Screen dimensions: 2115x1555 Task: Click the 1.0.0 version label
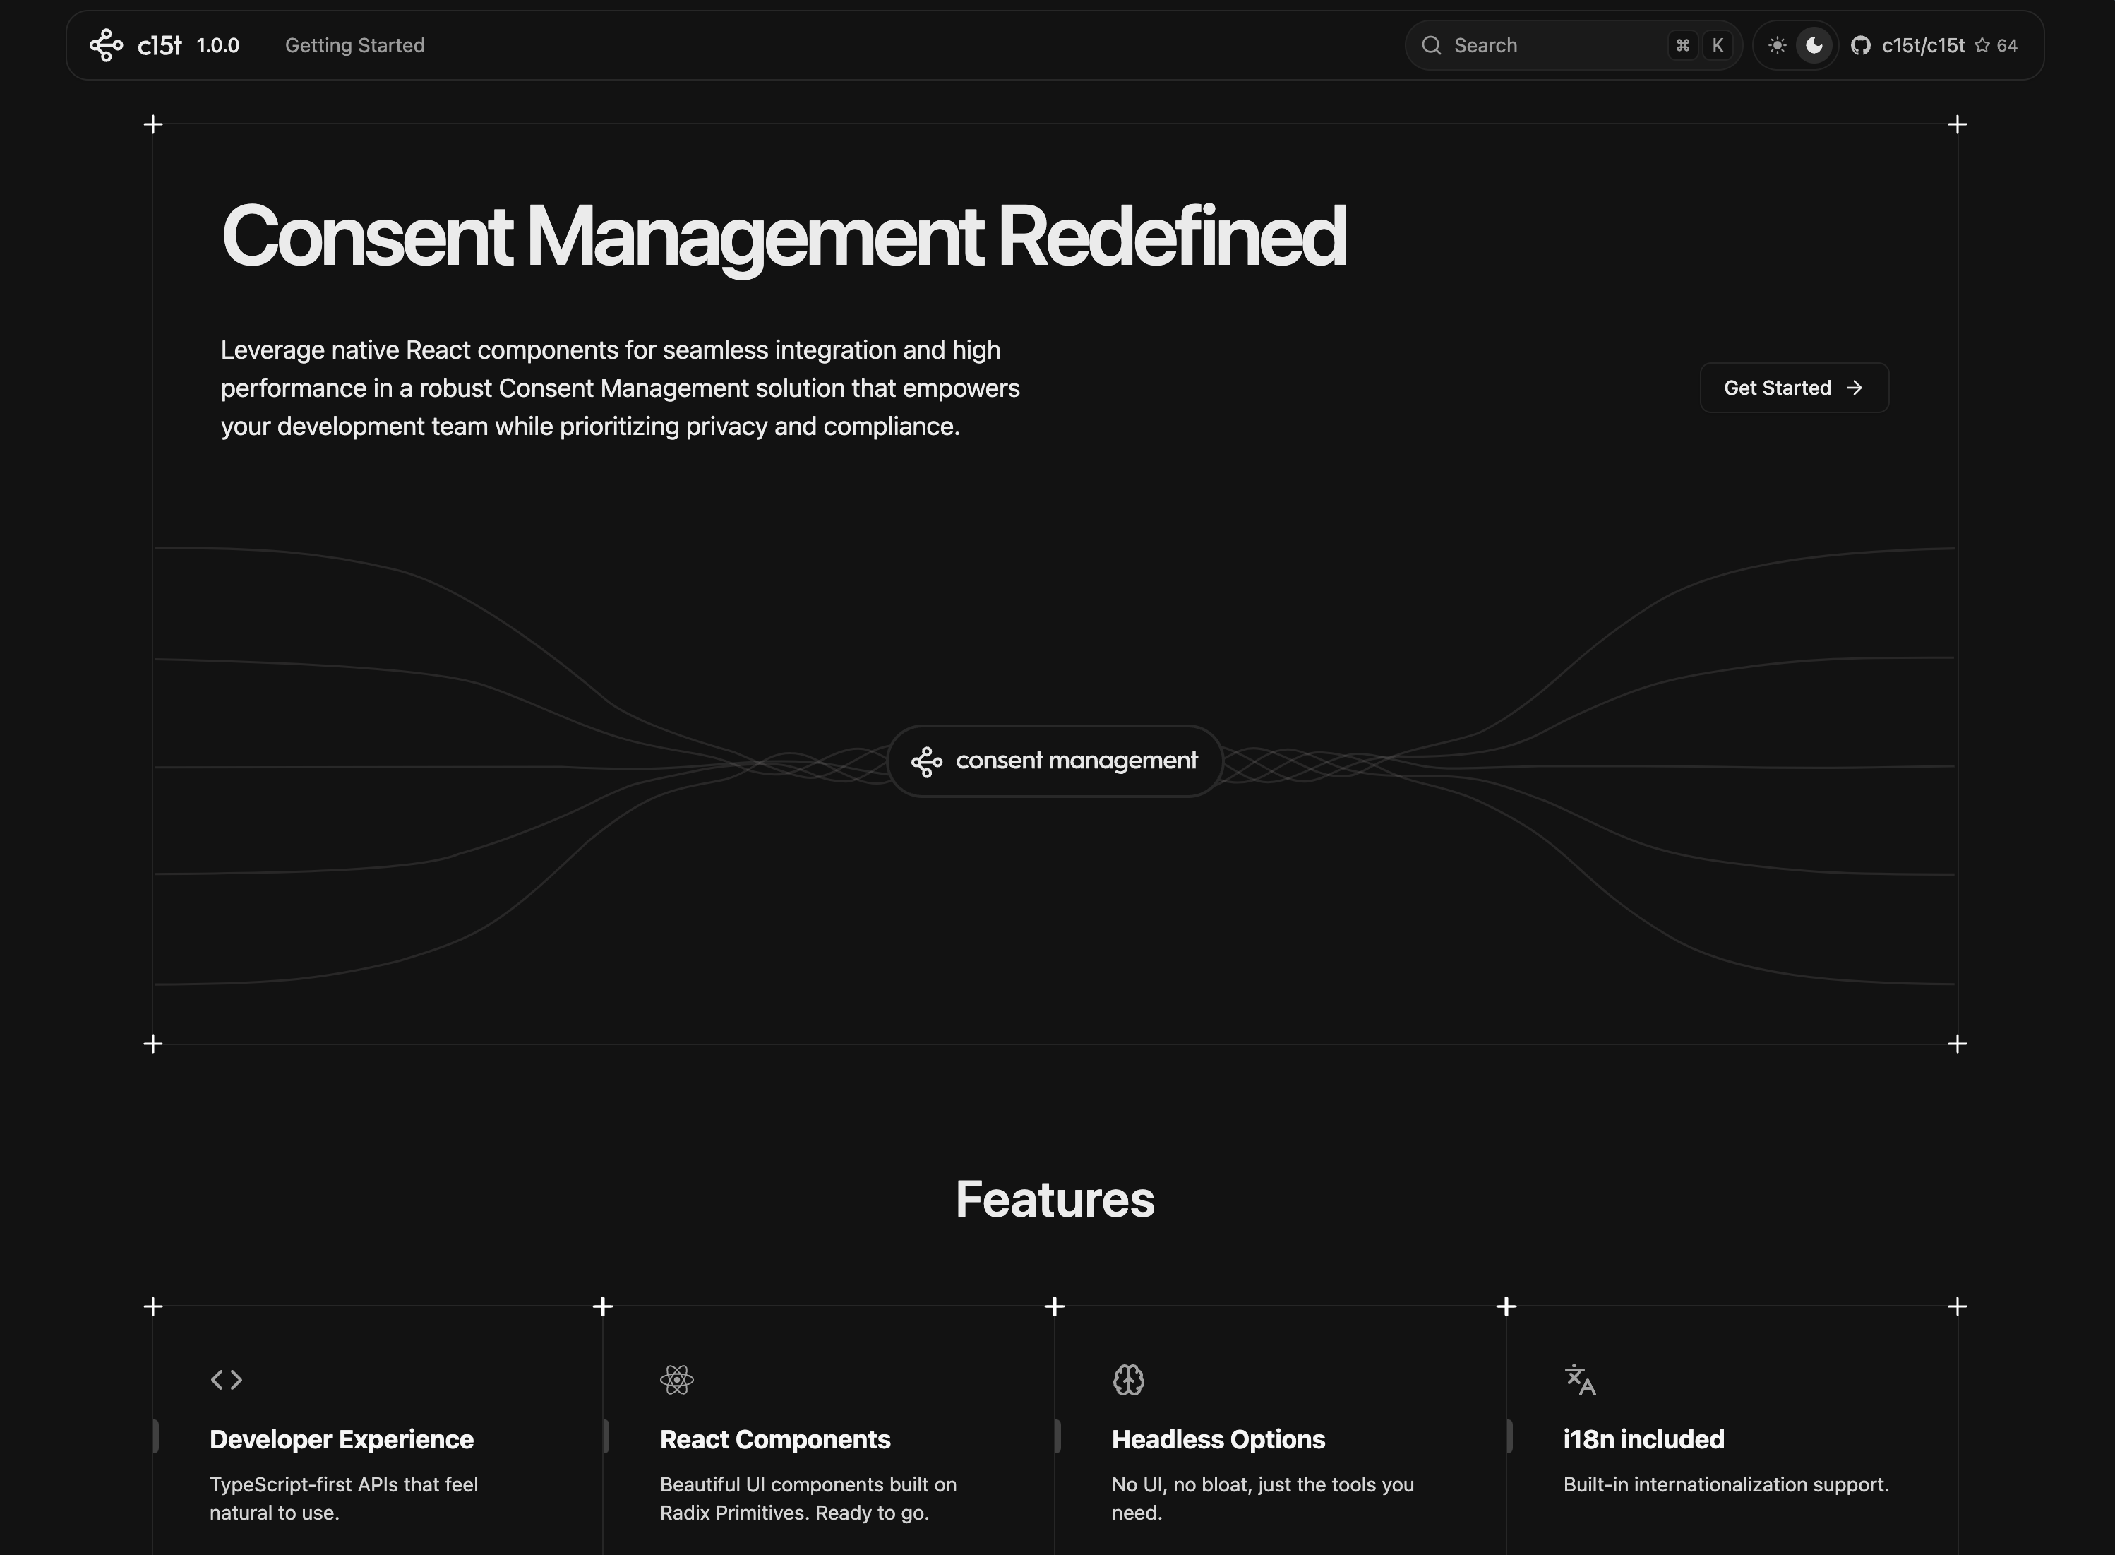[x=218, y=45]
